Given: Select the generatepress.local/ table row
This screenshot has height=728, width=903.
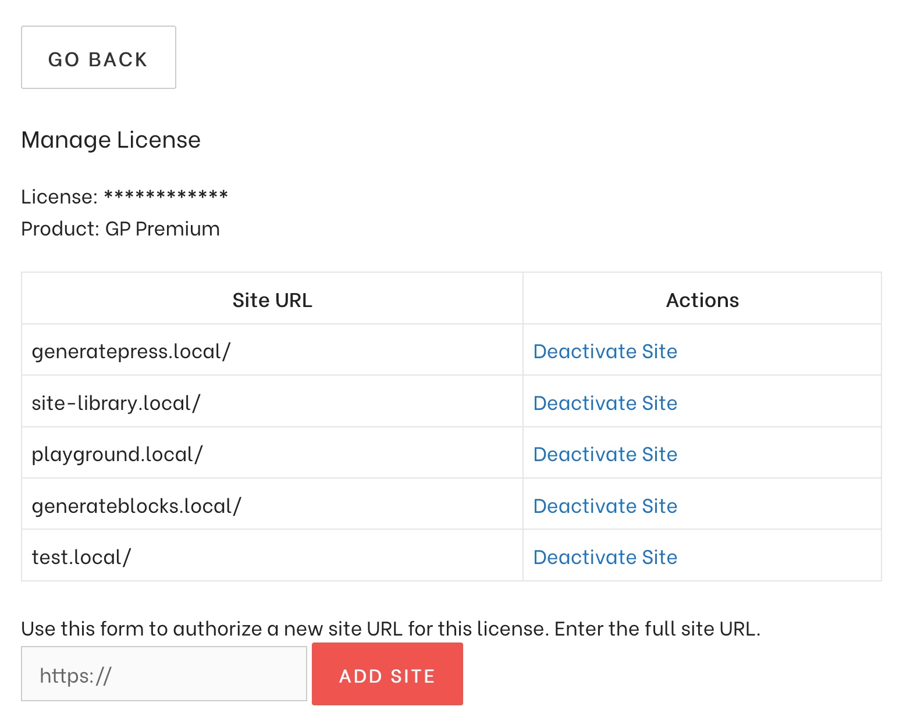Looking at the screenshot, I should tap(131, 349).
